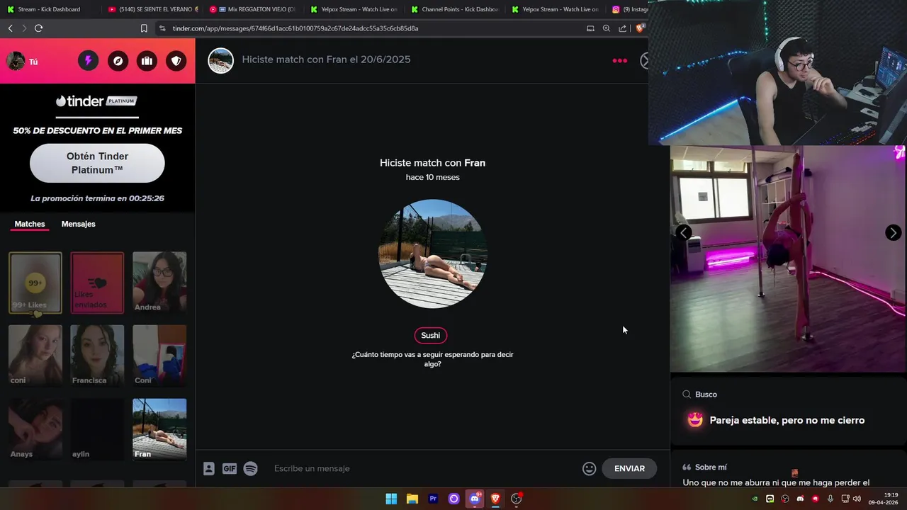907x510 pixels.
Task: Click the share page icon in address bar
Action: [x=623, y=28]
